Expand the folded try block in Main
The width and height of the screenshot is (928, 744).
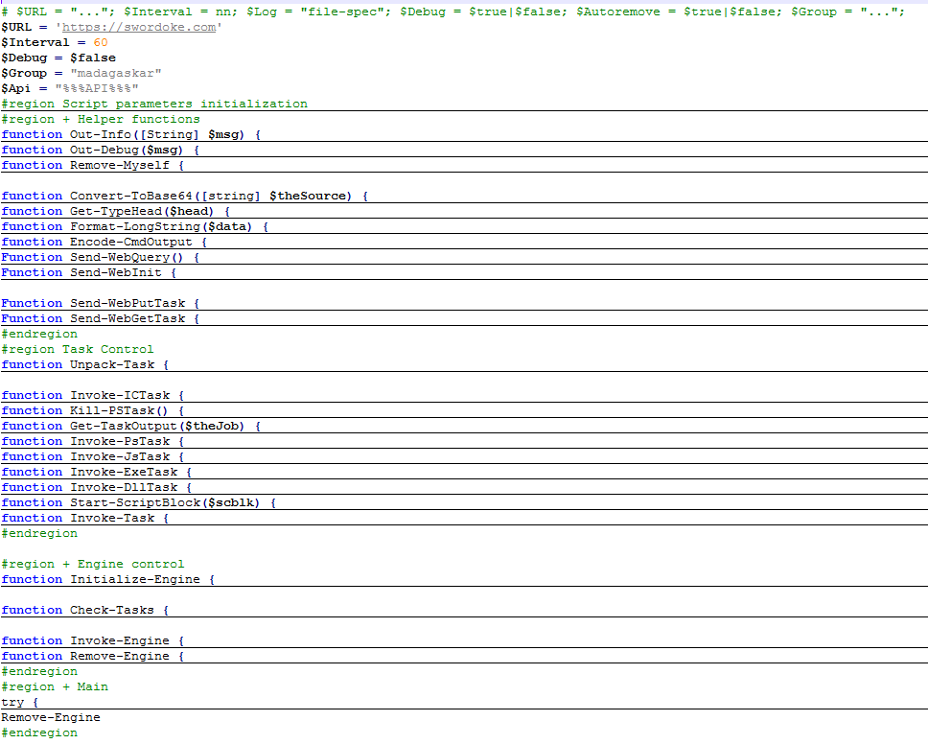19,702
